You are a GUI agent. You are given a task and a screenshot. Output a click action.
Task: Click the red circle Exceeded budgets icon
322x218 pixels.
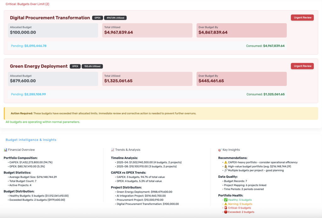(x=225, y=212)
